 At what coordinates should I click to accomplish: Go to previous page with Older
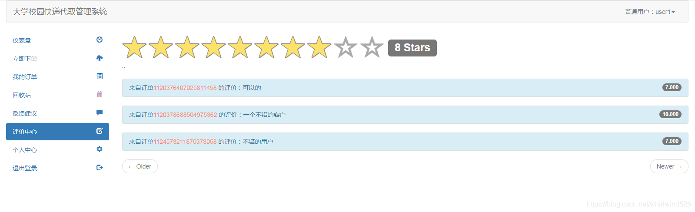140,166
